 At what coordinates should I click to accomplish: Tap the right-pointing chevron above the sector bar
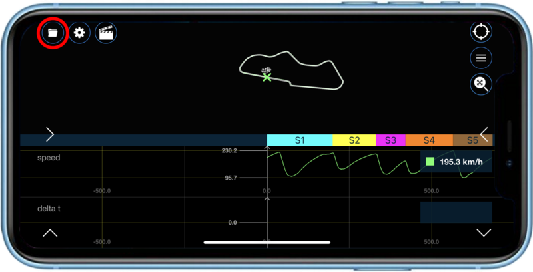(x=50, y=134)
